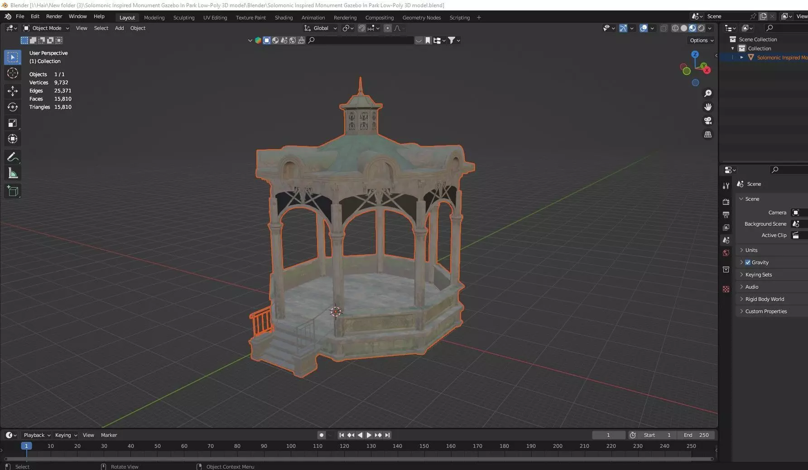Viewport: 808px width, 470px height.
Task: Toggle camera view with the camera gizmo
Action: (x=707, y=121)
